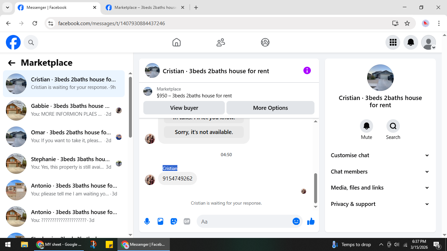Expand Customise chat section
Viewport: 447px width, 251px height.
click(x=380, y=155)
